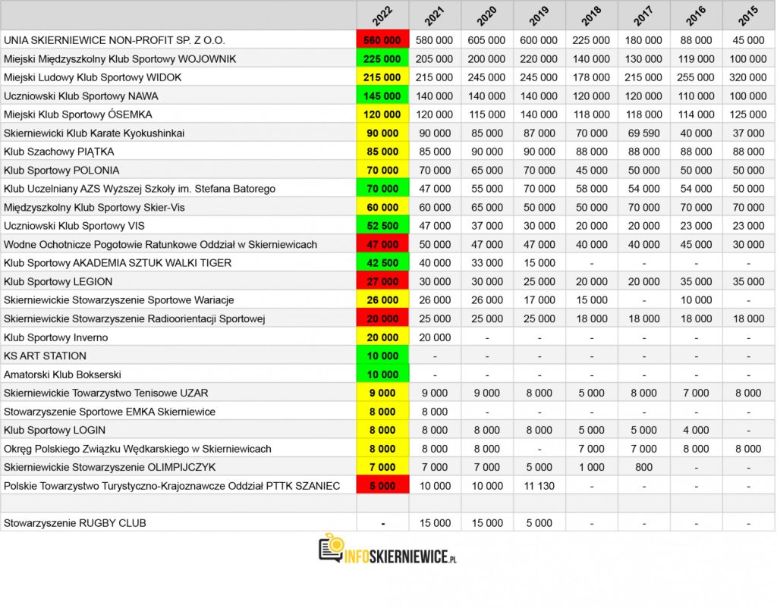Screen dimensions: 777x608
Task: Click the yellow 7 000 cell
Action: tap(382, 468)
